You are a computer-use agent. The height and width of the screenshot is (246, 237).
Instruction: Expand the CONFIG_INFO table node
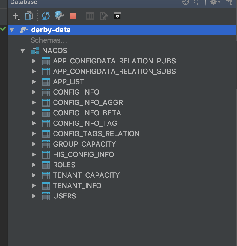pos(34,92)
